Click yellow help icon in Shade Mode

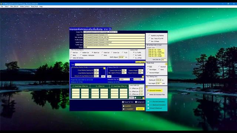pyautogui.click(x=166, y=64)
